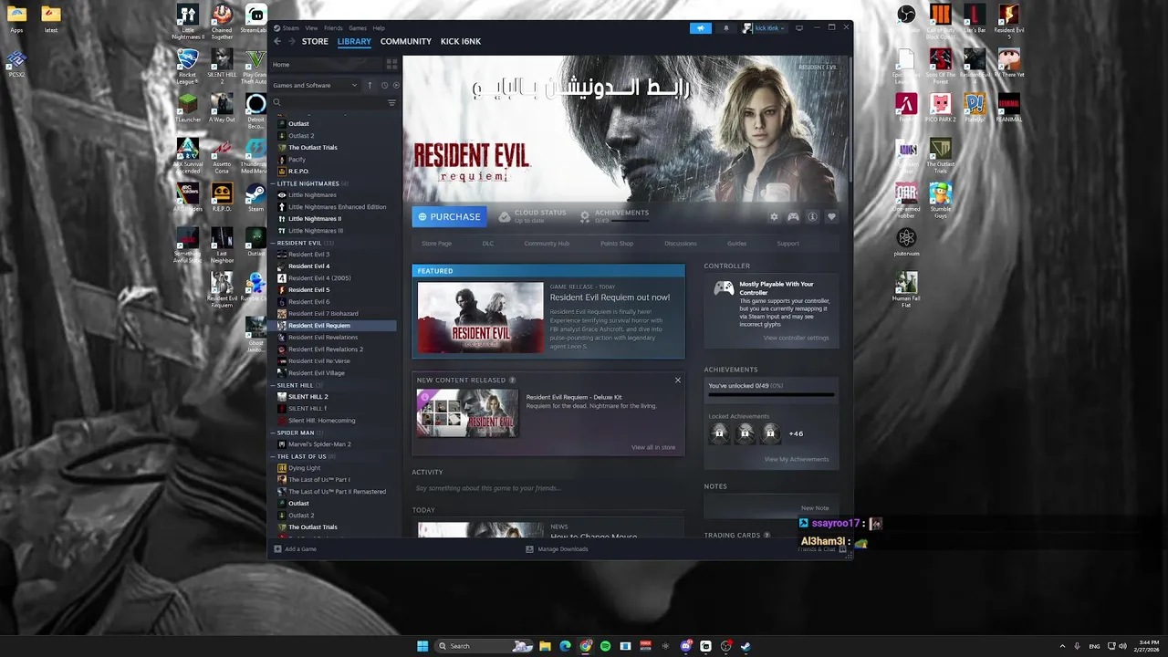
Task: Open controller layout gamepad icon
Action: click(x=793, y=216)
